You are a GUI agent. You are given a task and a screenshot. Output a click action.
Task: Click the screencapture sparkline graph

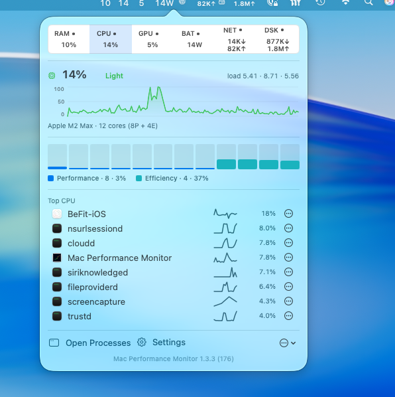coord(225,301)
